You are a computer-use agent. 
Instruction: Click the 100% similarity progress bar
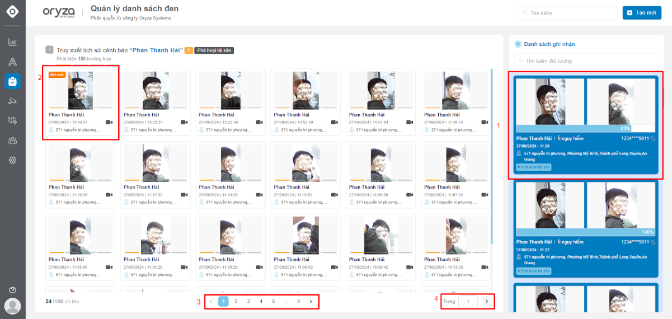pos(586,232)
